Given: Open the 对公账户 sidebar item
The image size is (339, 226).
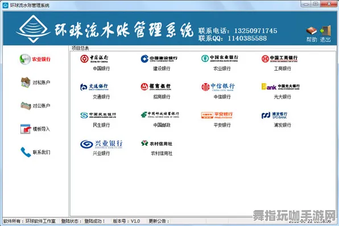Looking at the screenshot, I should (x=35, y=106).
